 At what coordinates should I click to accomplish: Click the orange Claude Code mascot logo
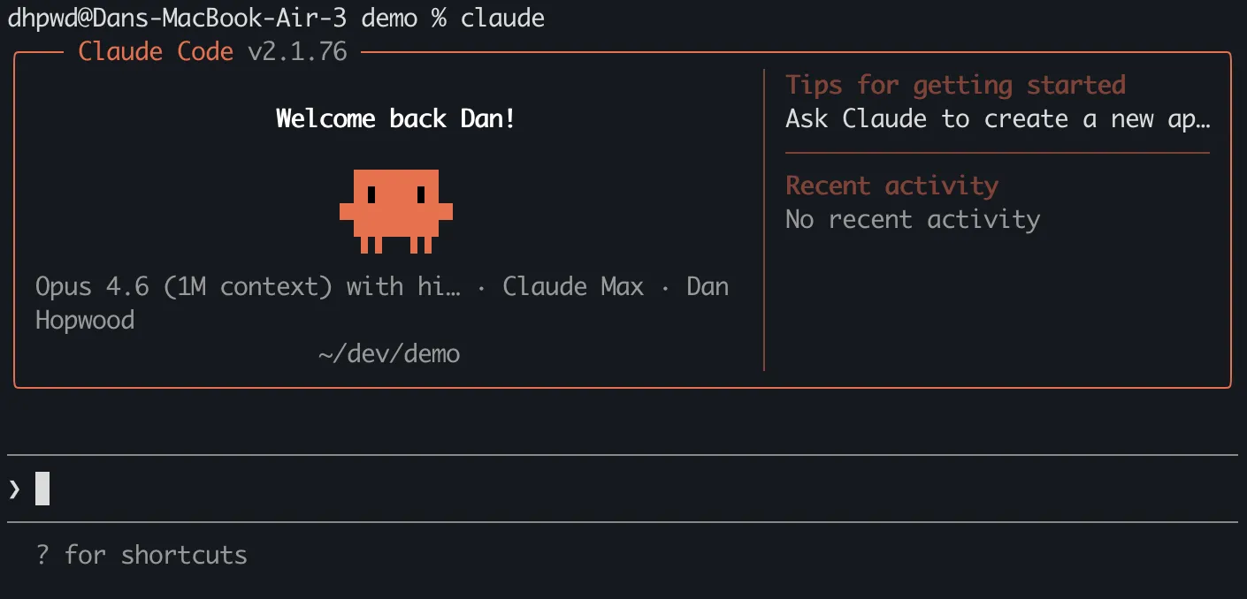396,212
